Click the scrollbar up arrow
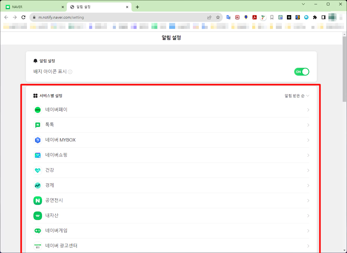This screenshot has width=347, height=253. (x=344, y=34)
